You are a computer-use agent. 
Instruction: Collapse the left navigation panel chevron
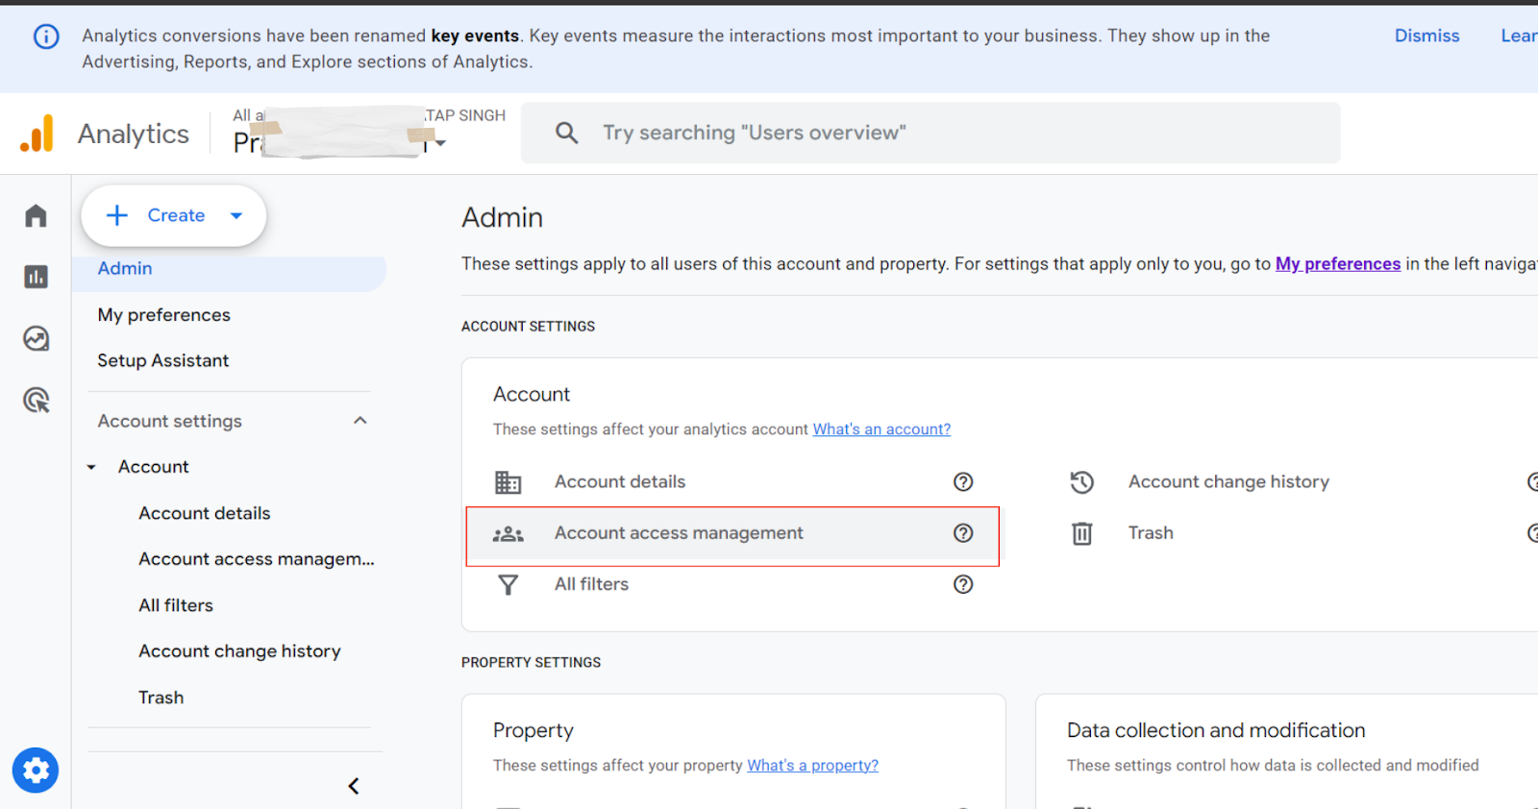coord(354,786)
